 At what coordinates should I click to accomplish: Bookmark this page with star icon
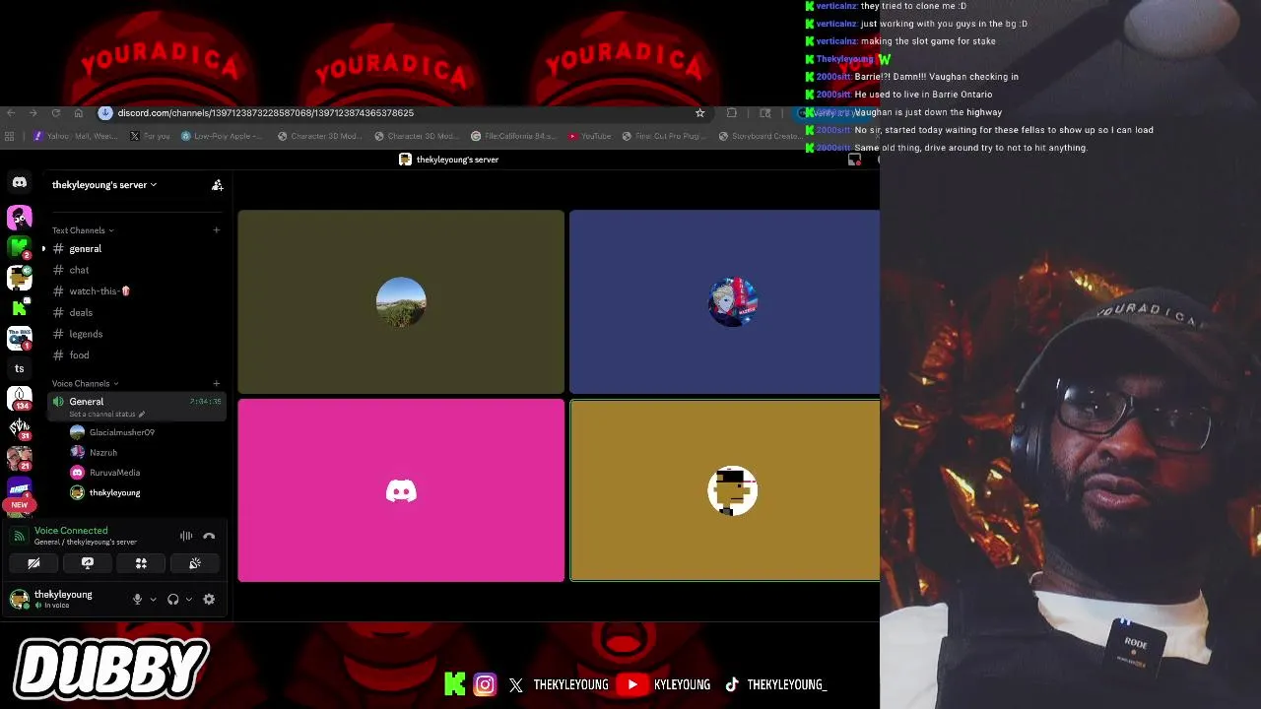(x=700, y=113)
